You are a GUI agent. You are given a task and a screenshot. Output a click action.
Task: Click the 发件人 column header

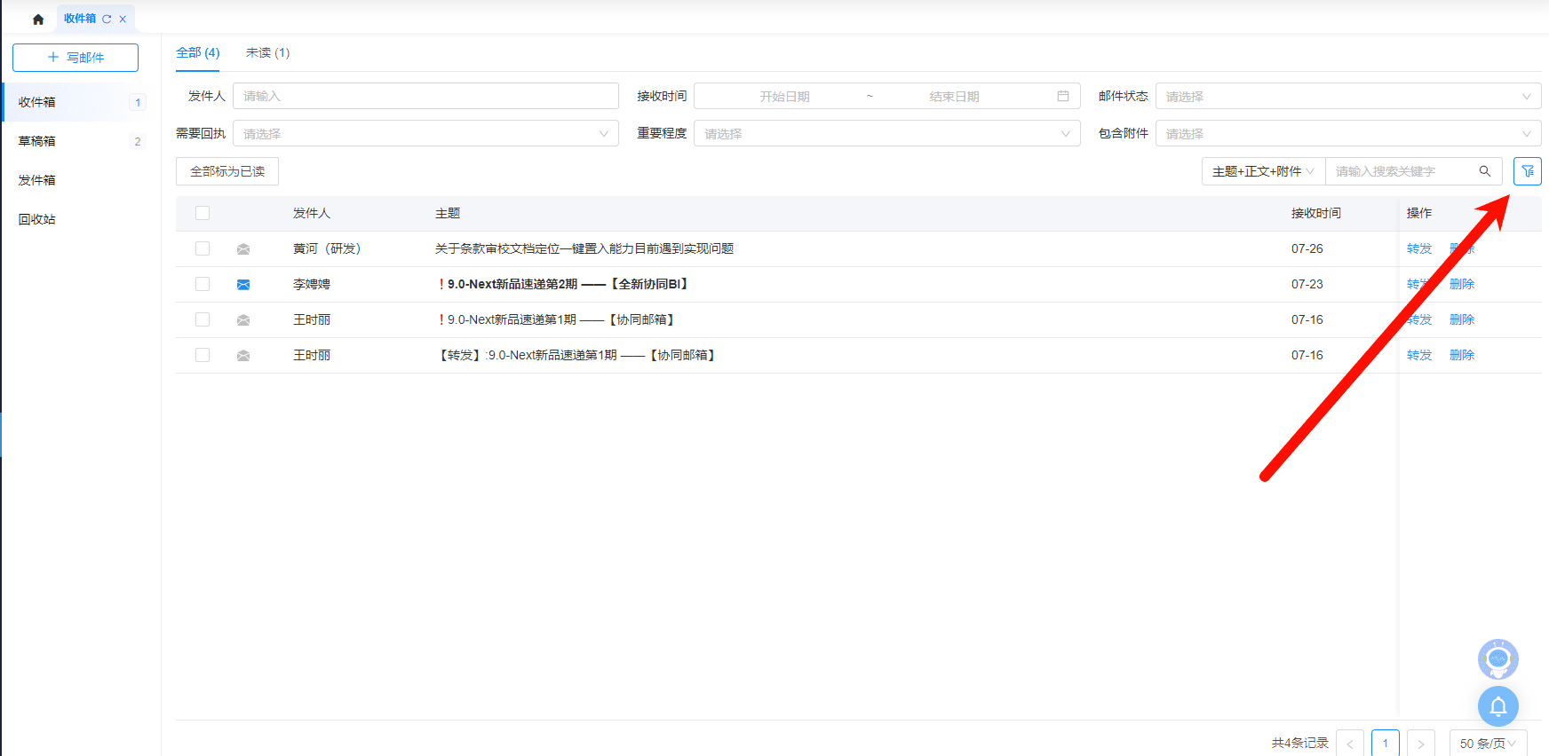[x=312, y=213]
